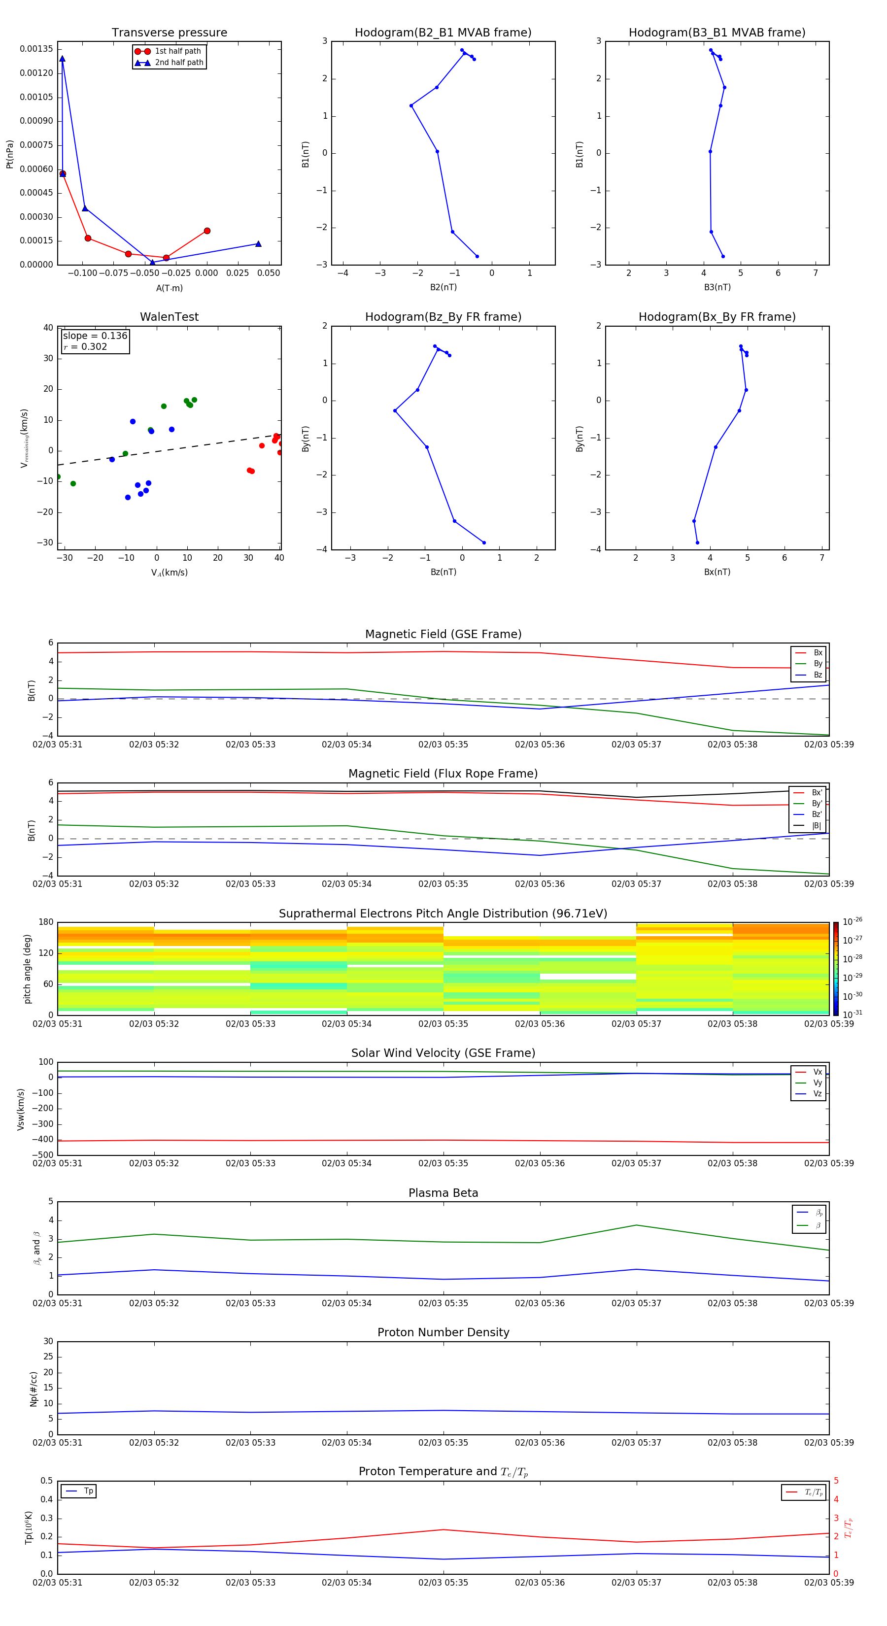The image size is (887, 1626).
Task: Click the red 'Te/Tp' right-axis label
Action: (848, 1527)
